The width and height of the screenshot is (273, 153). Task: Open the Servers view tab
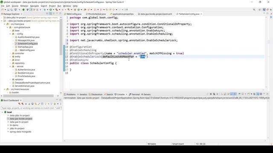click(146, 94)
